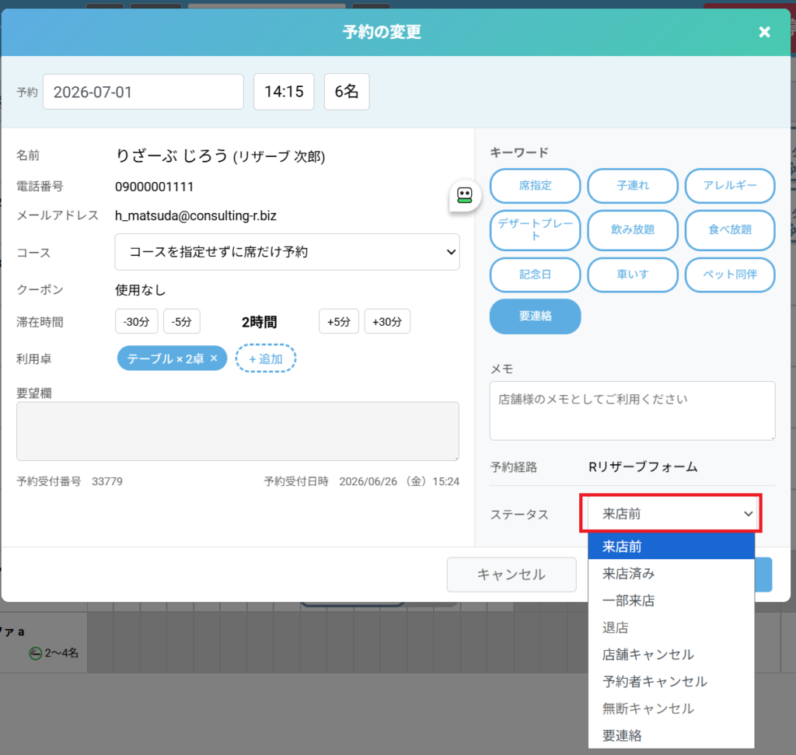
Task: Select 要連絡 in the status list
Action: click(x=671, y=736)
